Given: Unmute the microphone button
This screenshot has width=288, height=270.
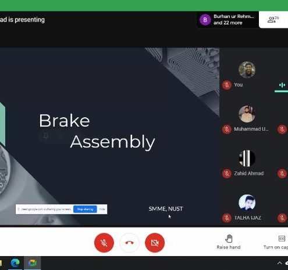Looking at the screenshot, I should (104, 243).
